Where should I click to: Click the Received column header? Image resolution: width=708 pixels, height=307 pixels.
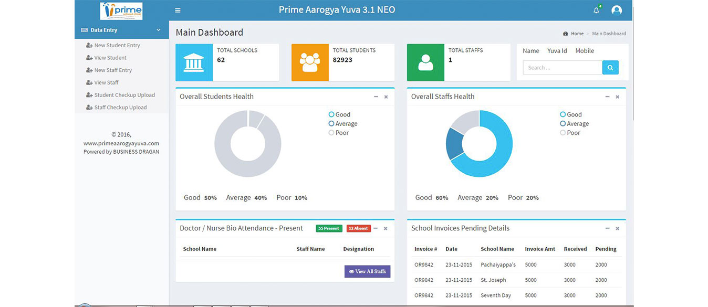point(575,249)
